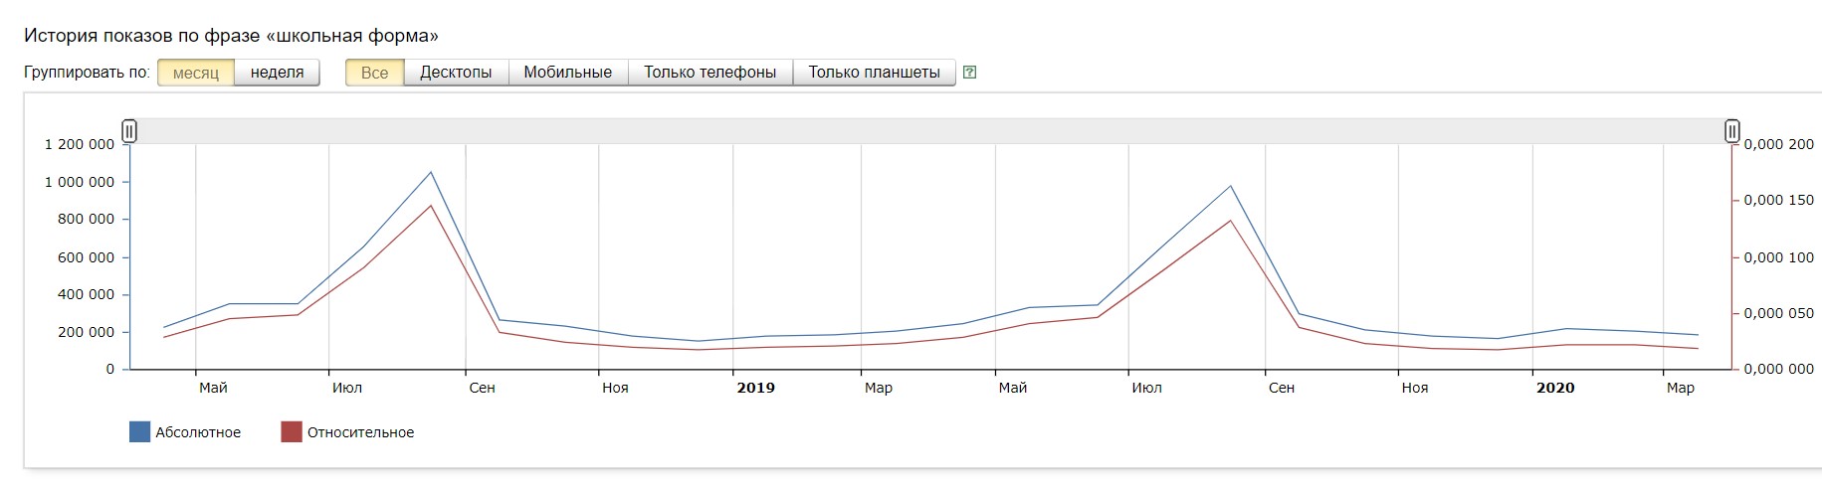The height and width of the screenshot is (491, 1822).
Task: Click the green help question mark icon
Action: click(970, 73)
